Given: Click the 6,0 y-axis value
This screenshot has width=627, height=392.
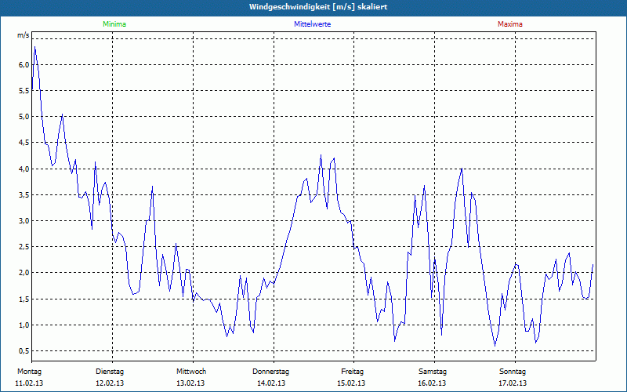Looking at the screenshot, I should [x=24, y=65].
